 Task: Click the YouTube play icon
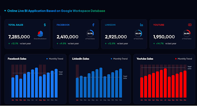click(x=190, y=25)
